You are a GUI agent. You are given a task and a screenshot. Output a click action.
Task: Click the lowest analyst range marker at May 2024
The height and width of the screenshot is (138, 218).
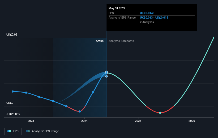tap(106, 76)
